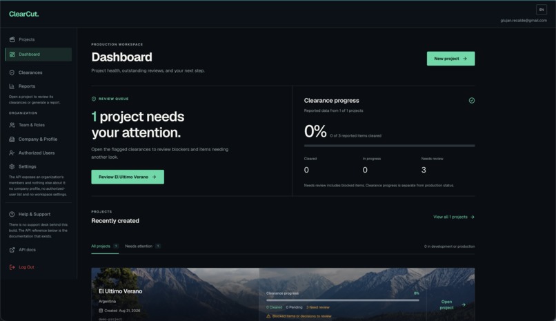Click '0 Pending' on project card
556x321 pixels.
point(295,307)
